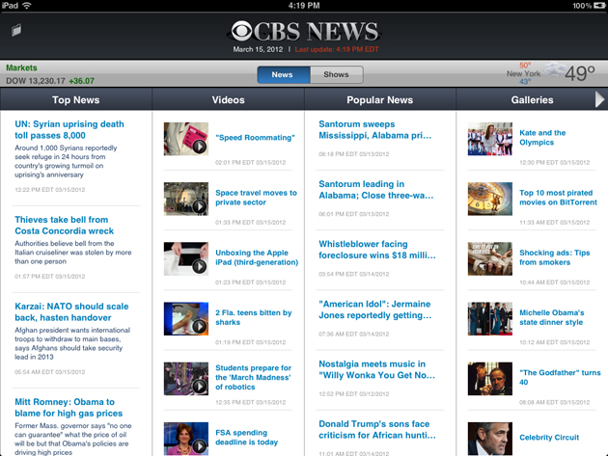The height and width of the screenshot is (456, 608).
Task: Tap the "Speed Roommating" video title
Action: [x=255, y=138]
